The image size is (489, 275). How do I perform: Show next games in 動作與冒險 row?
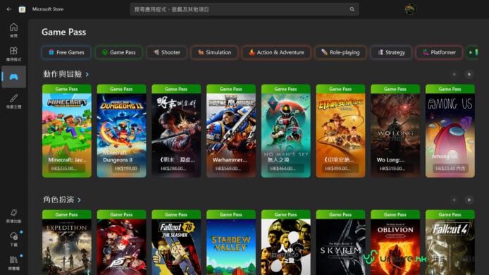pyautogui.click(x=469, y=74)
